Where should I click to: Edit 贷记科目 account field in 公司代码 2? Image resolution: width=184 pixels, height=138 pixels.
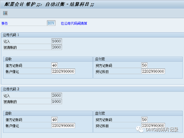click(x=153, y=125)
